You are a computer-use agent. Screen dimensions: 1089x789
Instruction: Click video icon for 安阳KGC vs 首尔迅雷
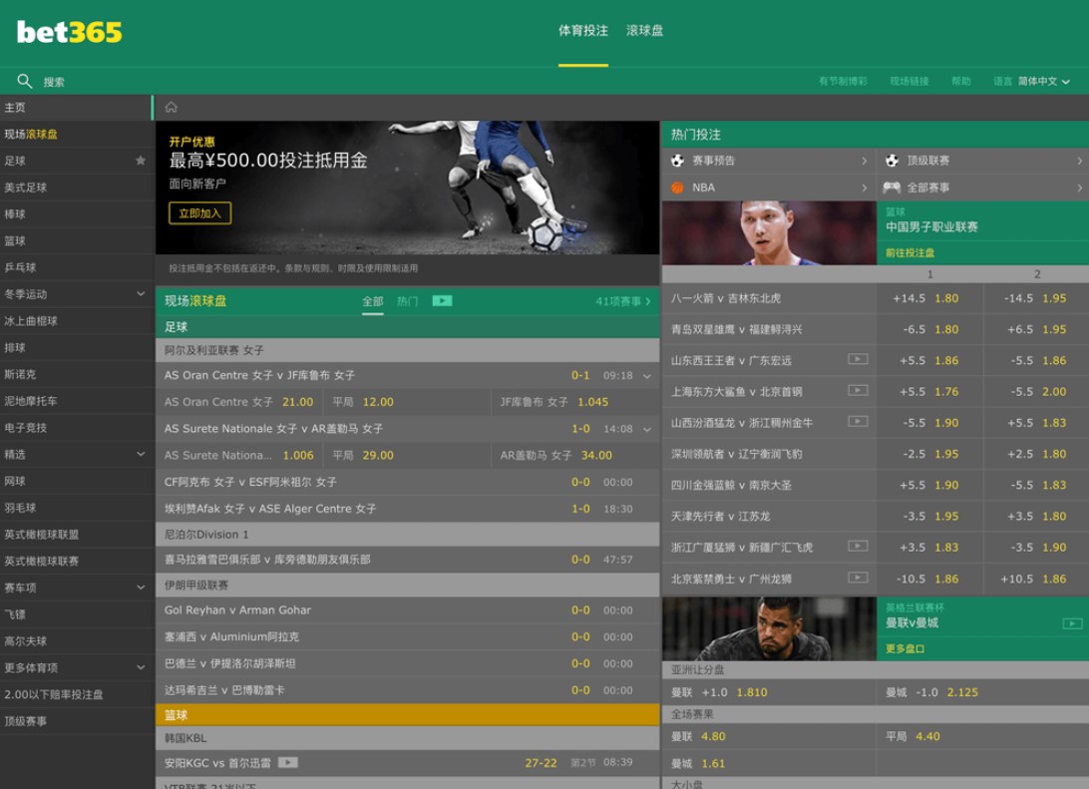[287, 763]
